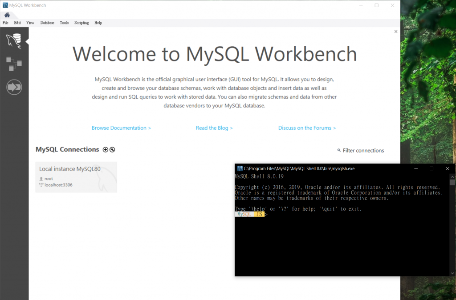This screenshot has height=300, width=456.
Task: Click the MySQL Connections heading text
Action: pos(67,149)
